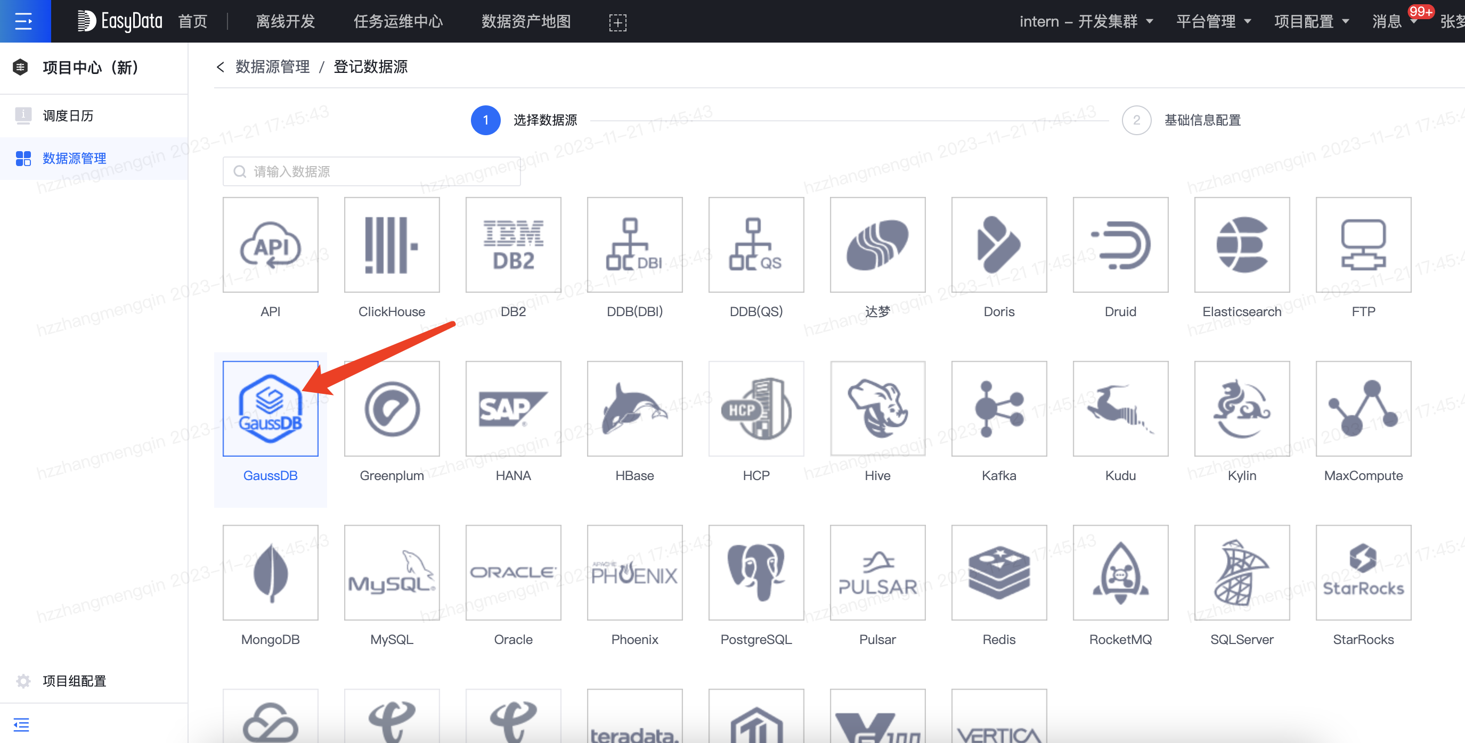Go to 首页 in the top navigation
1465x743 pixels.
pyautogui.click(x=193, y=22)
